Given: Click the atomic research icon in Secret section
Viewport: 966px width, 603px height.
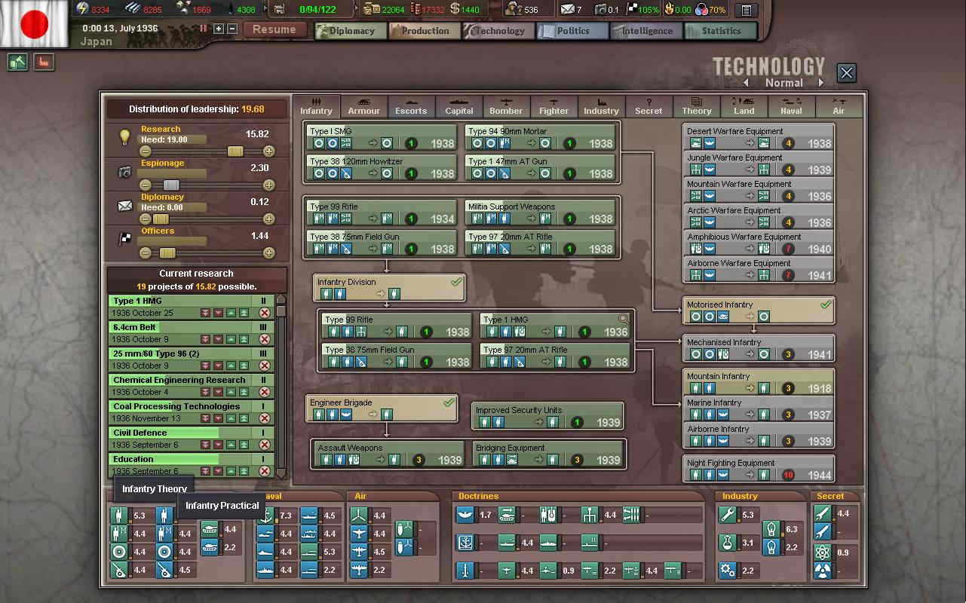Looking at the screenshot, I should pyautogui.click(x=822, y=552).
